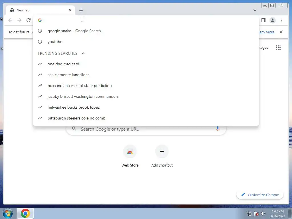Choose pittsburgh steelers cole holcomb suggestion
Screen dimensions: 292x219
click(146, 118)
